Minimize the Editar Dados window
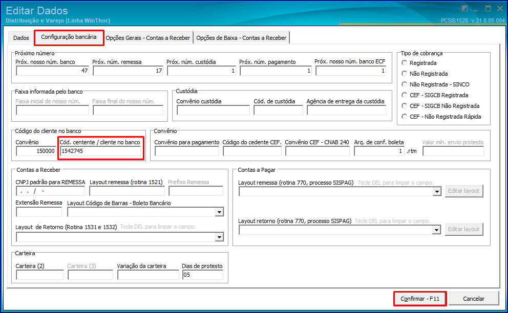Screen dimensions: 508x313 click(476, 9)
